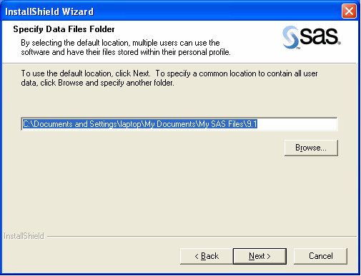Click the 'To use the default location' instructions
This screenshot has width=361, height=276.
(169, 78)
